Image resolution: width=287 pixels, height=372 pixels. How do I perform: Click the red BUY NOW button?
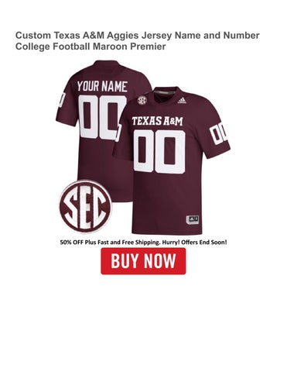tap(143, 261)
